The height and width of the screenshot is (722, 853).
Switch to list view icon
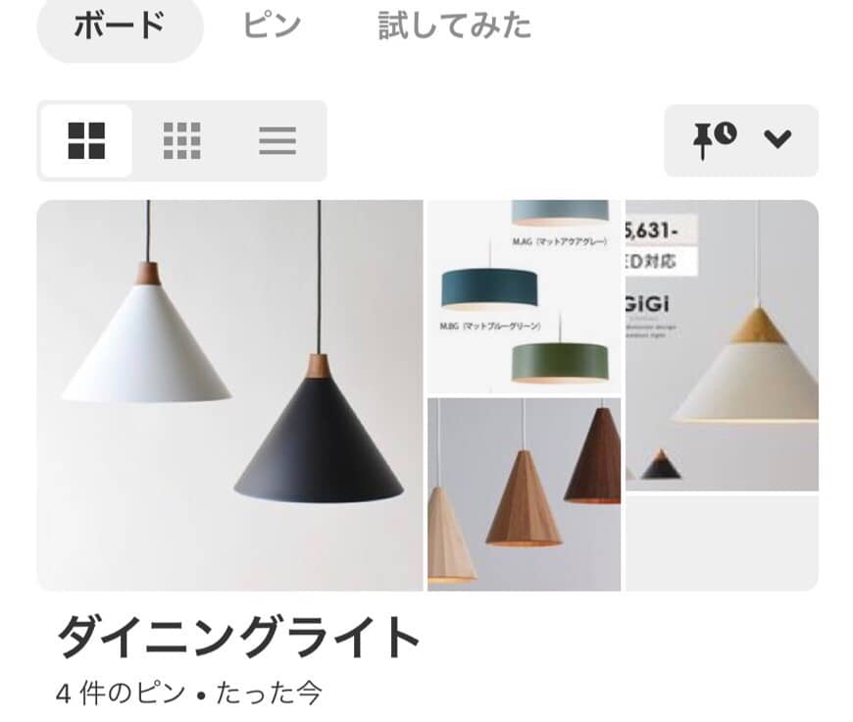tap(277, 140)
